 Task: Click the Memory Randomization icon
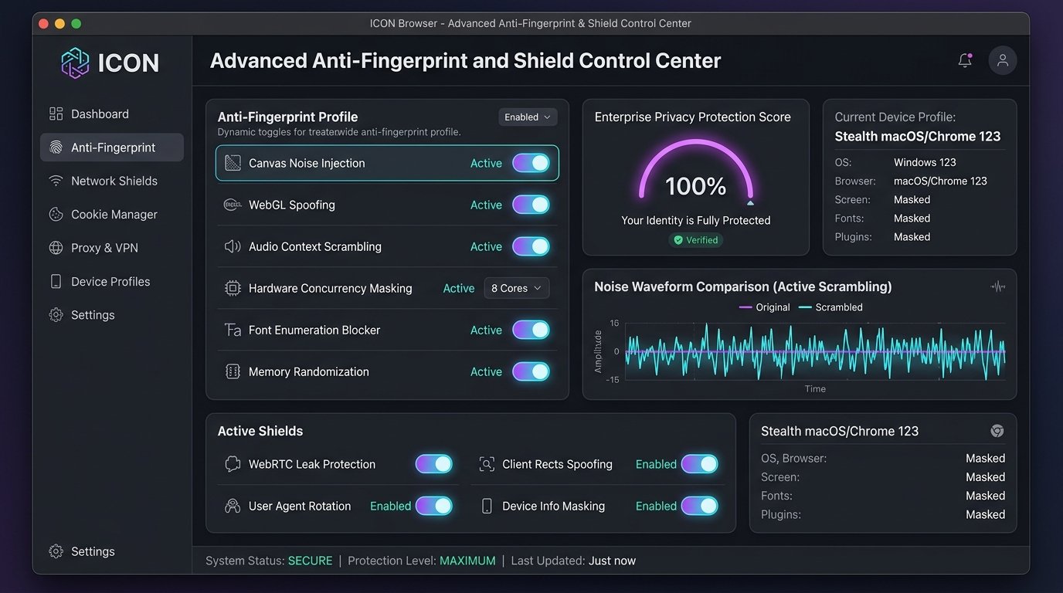point(233,371)
